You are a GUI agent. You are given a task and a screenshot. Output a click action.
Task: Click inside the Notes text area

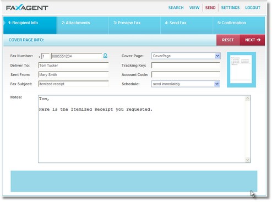pos(142,129)
